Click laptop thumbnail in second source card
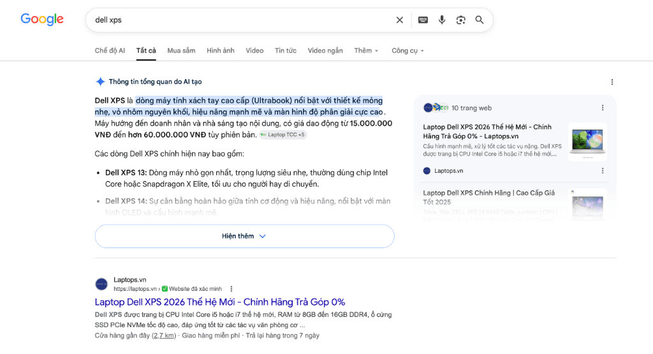This screenshot has width=653, height=354. tap(587, 205)
